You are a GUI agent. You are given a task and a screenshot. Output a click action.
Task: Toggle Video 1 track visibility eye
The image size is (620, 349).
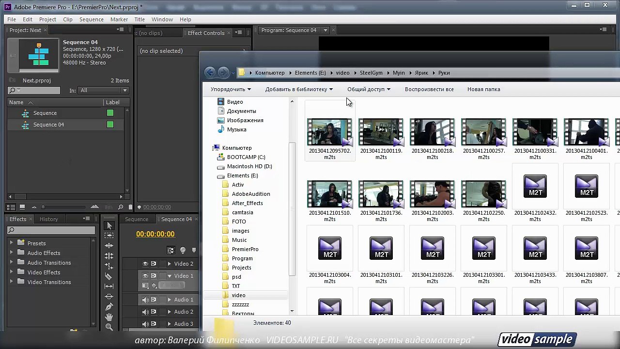(145, 276)
